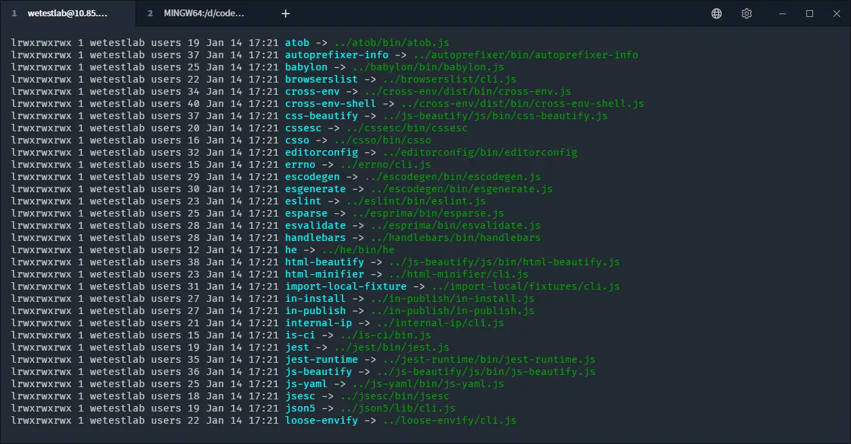Image resolution: width=851 pixels, height=444 pixels.
Task: Click the import-local-fixture symlink name
Action: pos(346,286)
